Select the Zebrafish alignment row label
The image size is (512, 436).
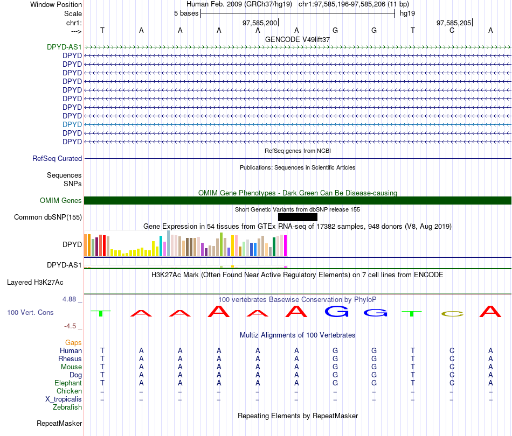pyautogui.click(x=67, y=407)
